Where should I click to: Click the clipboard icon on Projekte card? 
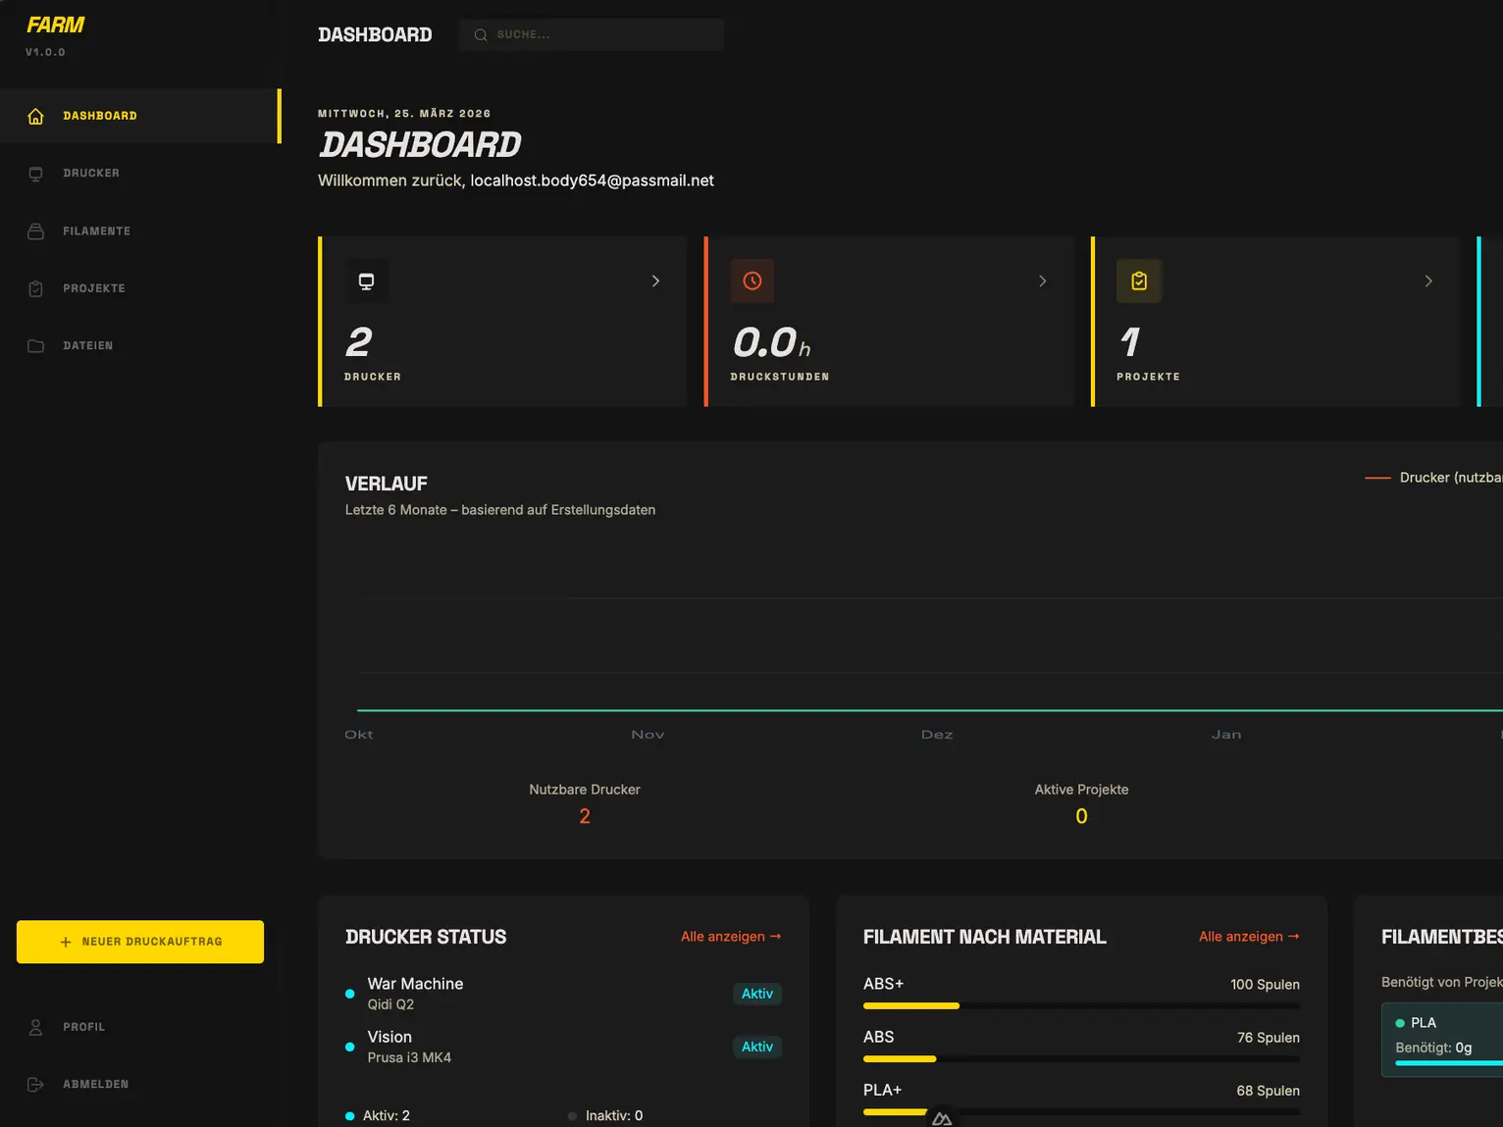1139,282
